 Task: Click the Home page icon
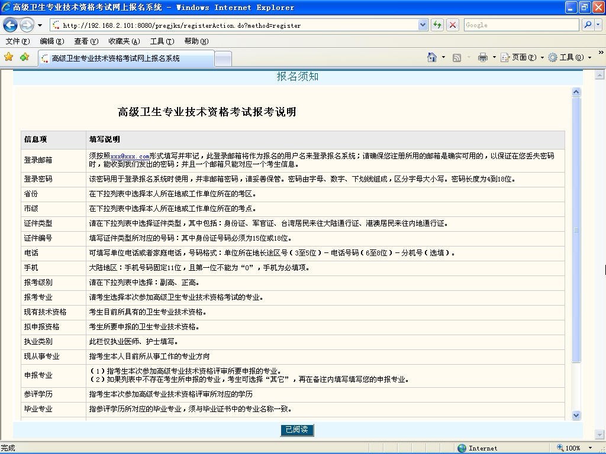431,57
